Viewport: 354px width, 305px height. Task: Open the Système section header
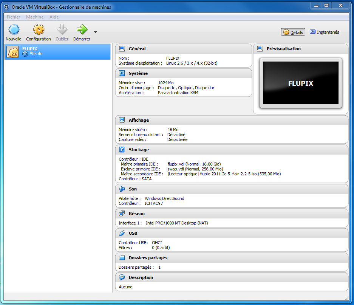[x=184, y=73]
